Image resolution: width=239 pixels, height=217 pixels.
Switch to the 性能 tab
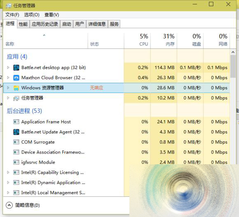pyautogui.click(x=23, y=24)
